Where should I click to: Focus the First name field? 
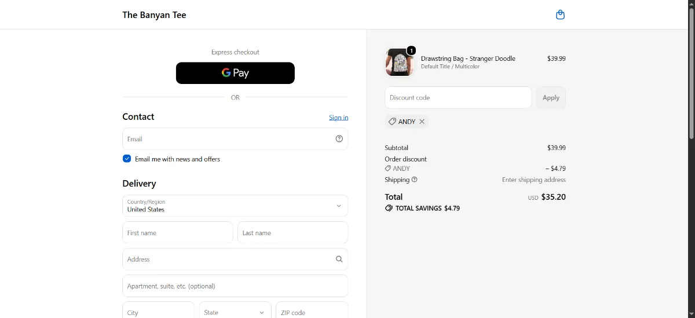[x=178, y=233]
